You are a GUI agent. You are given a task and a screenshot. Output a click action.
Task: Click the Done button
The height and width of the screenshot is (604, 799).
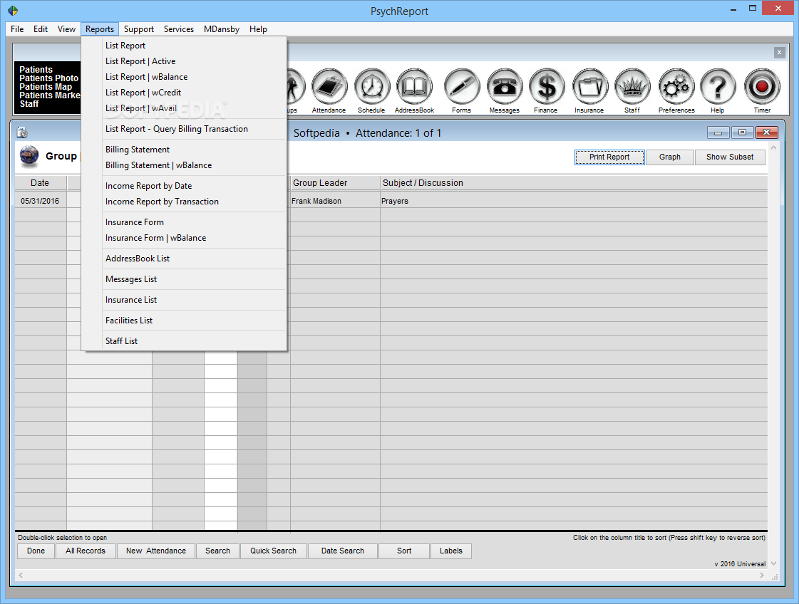click(x=36, y=551)
